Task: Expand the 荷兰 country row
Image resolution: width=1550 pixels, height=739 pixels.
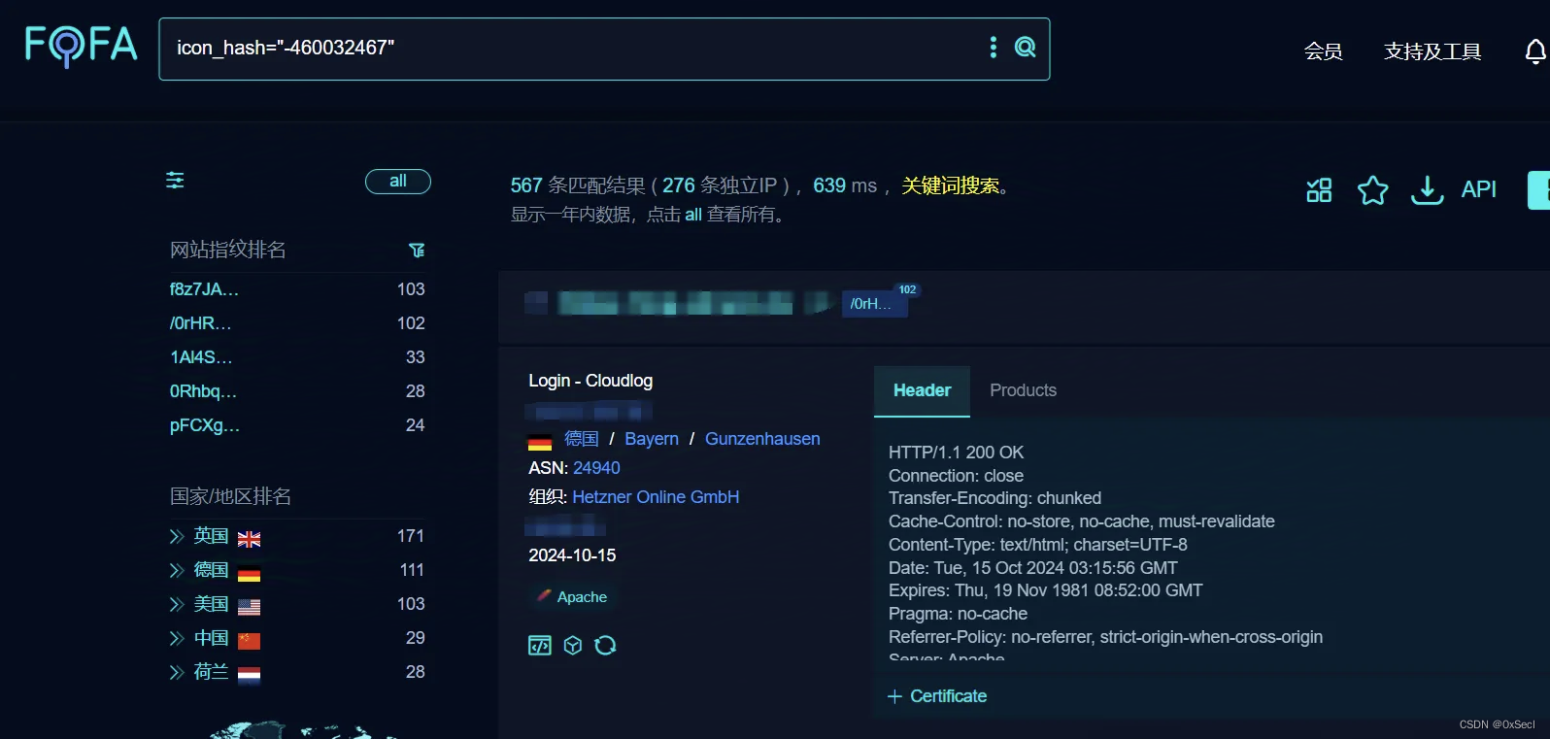Action: tap(177, 672)
